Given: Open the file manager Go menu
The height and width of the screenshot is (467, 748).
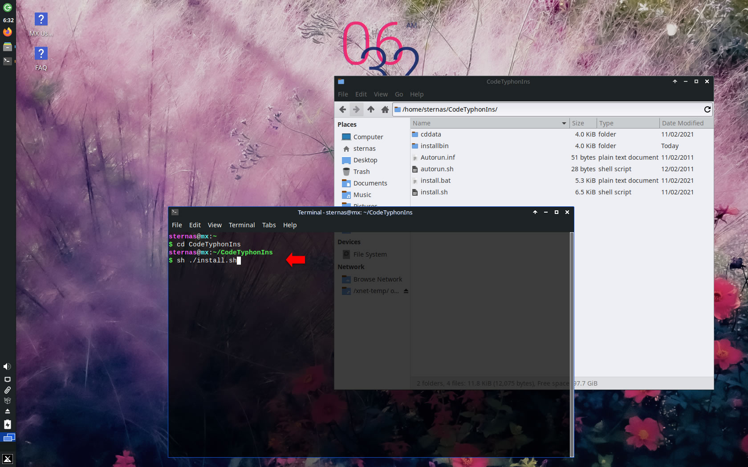Looking at the screenshot, I should tap(399, 94).
